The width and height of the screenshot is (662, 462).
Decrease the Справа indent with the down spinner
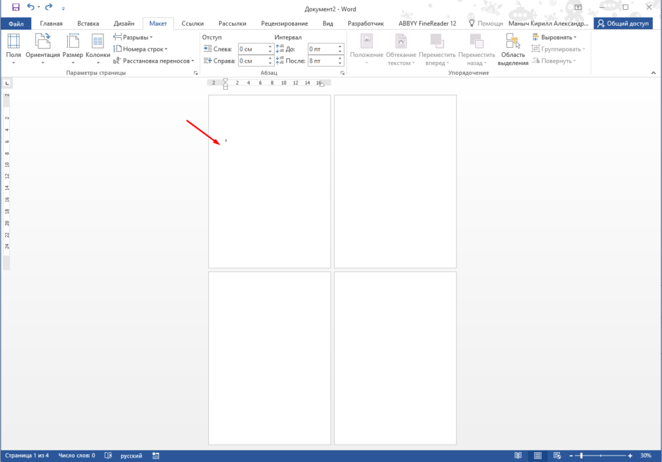pyautogui.click(x=270, y=64)
